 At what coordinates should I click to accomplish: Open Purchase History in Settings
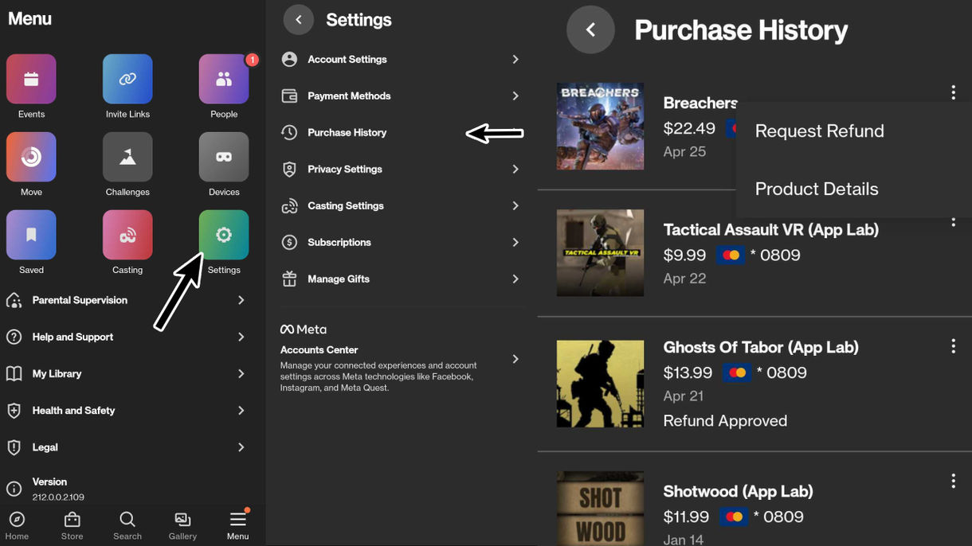click(x=347, y=133)
